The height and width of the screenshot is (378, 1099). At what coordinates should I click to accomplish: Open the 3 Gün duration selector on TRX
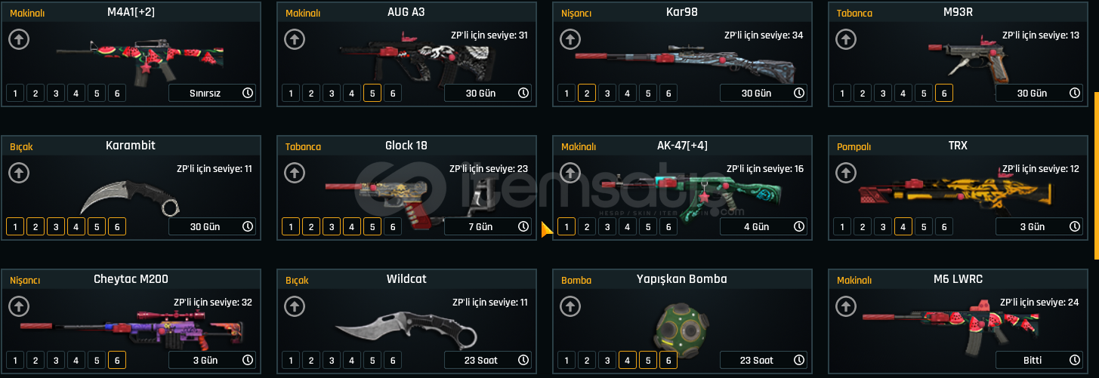click(x=1039, y=226)
